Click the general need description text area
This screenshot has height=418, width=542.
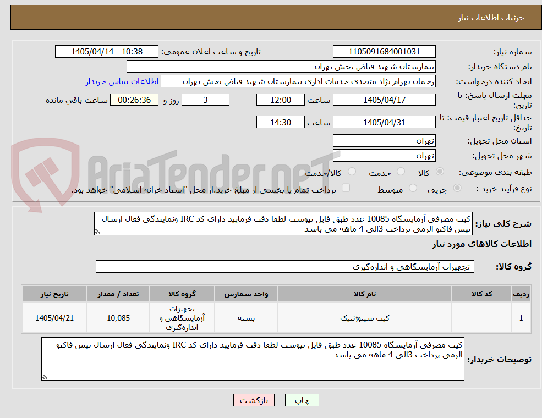pyautogui.click(x=283, y=223)
